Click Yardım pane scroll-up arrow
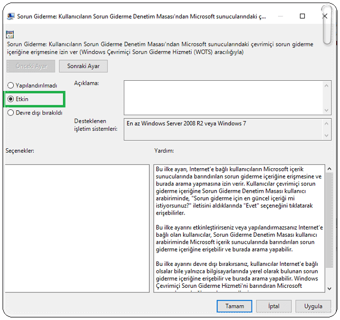 point(329,169)
